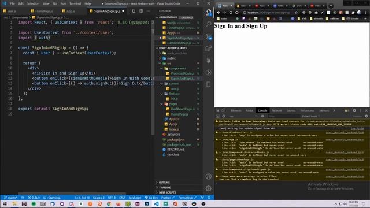
Task: Open the Accounts icon in VS Code activity bar
Action: point(209,176)
